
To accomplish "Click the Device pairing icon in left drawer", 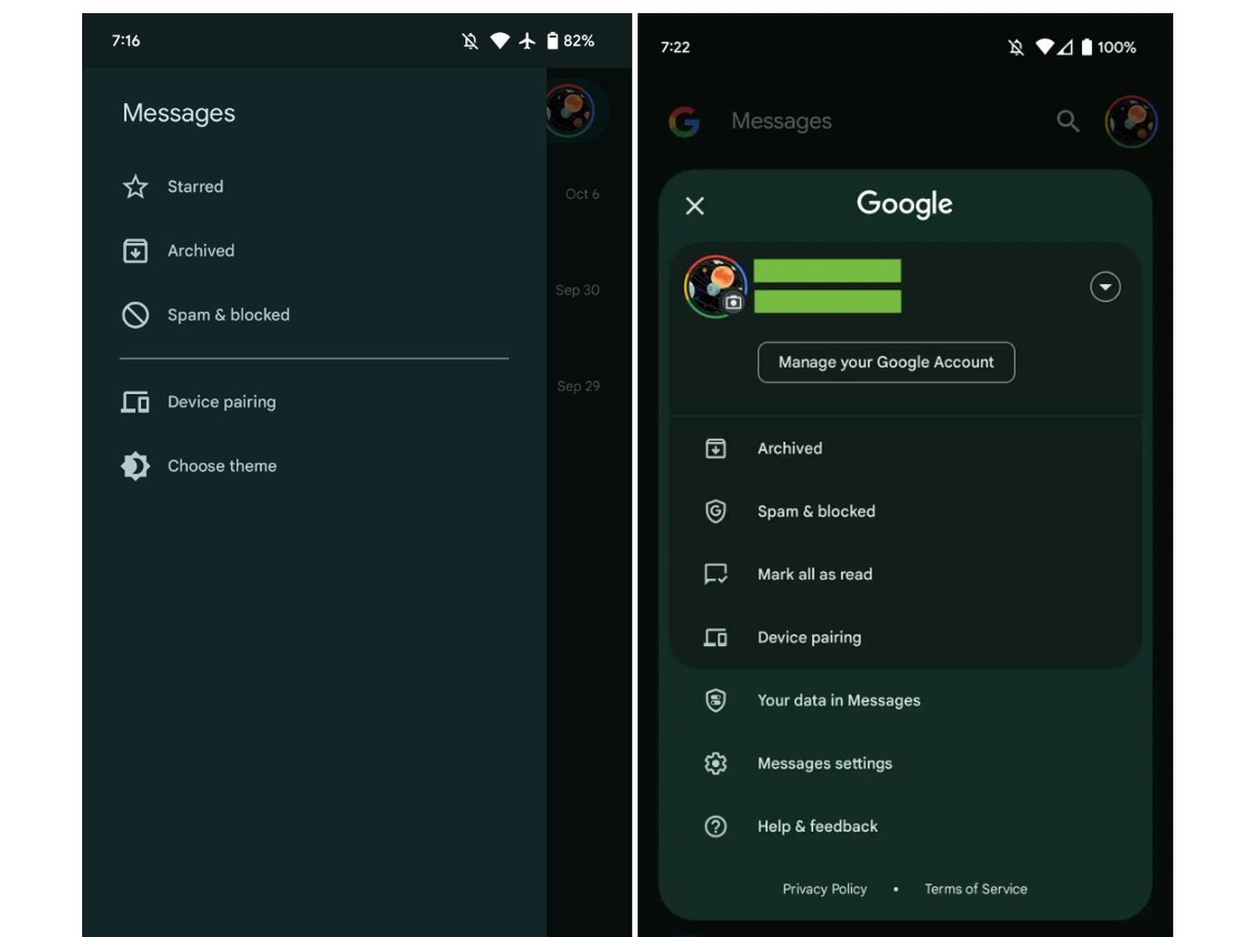I will coord(135,402).
